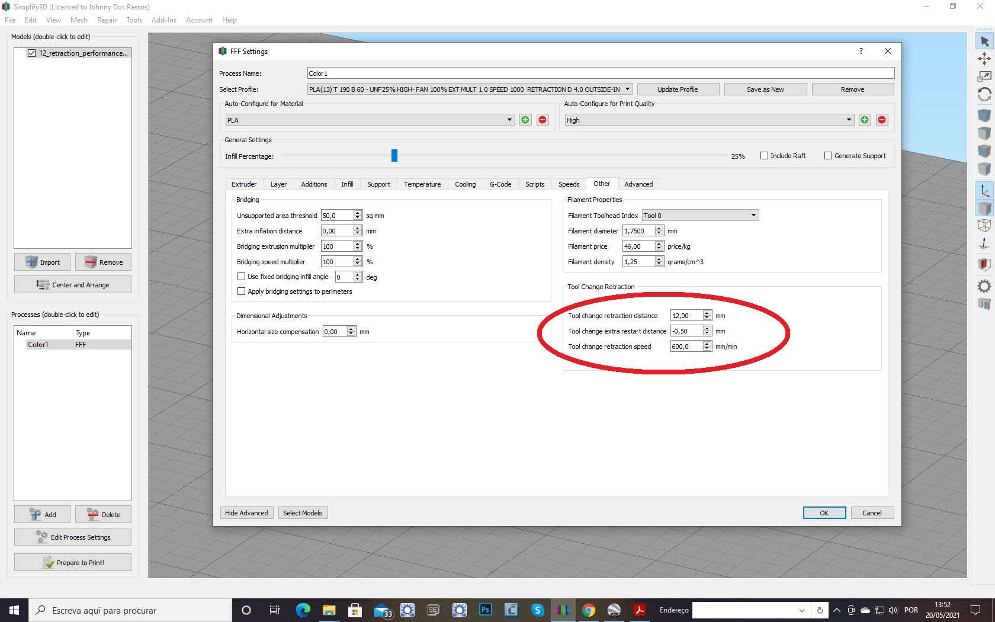Check Use fixed bridging infill angle
The image size is (995, 622).
point(241,277)
